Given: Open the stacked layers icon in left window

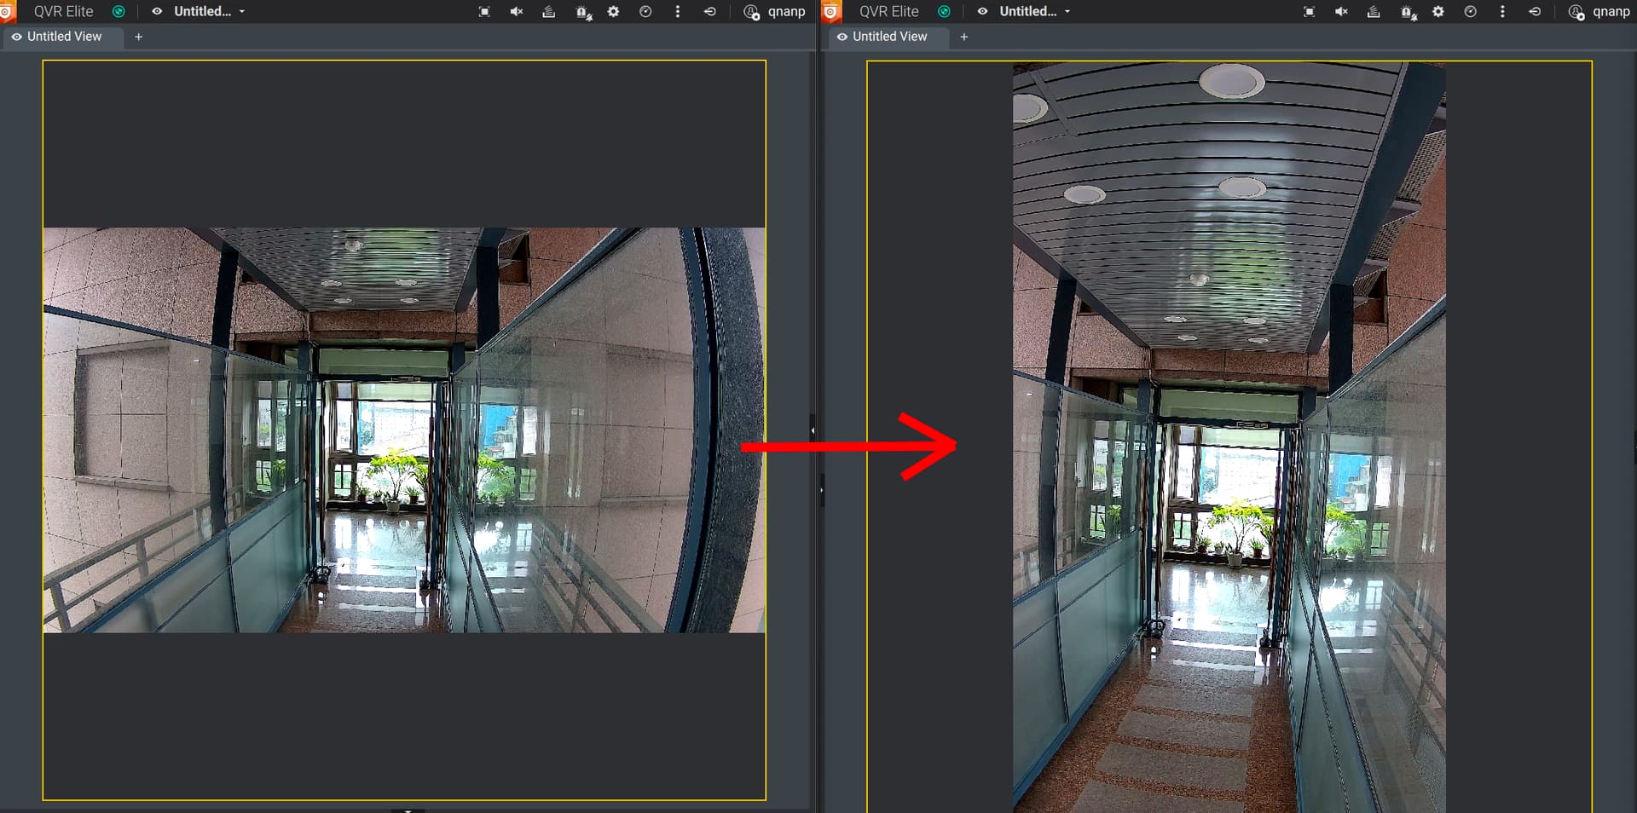Looking at the screenshot, I should coord(548,12).
